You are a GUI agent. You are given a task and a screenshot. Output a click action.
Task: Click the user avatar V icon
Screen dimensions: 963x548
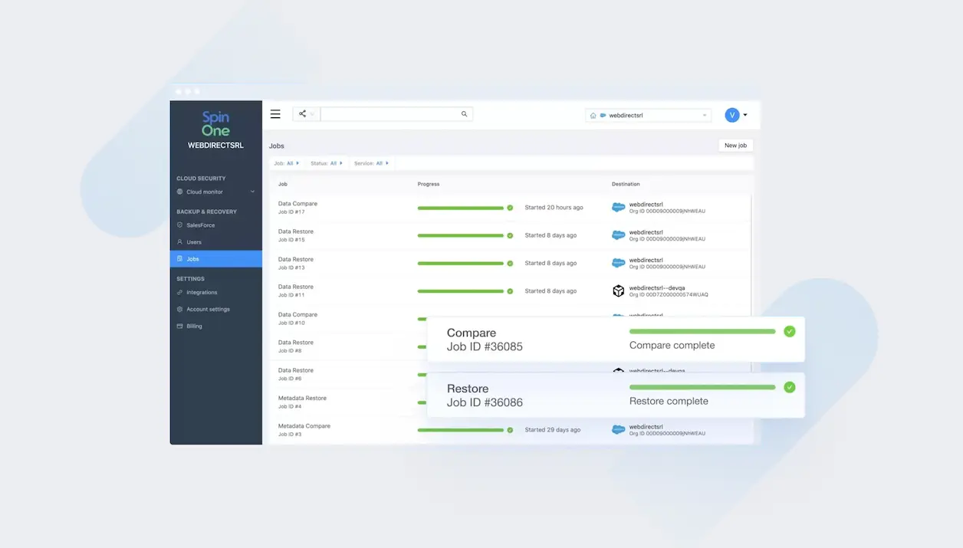(731, 115)
